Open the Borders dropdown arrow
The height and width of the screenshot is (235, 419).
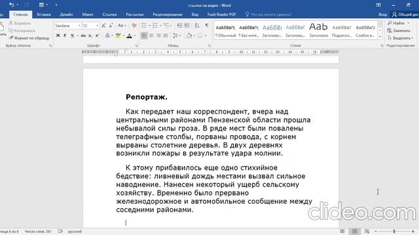205,35
